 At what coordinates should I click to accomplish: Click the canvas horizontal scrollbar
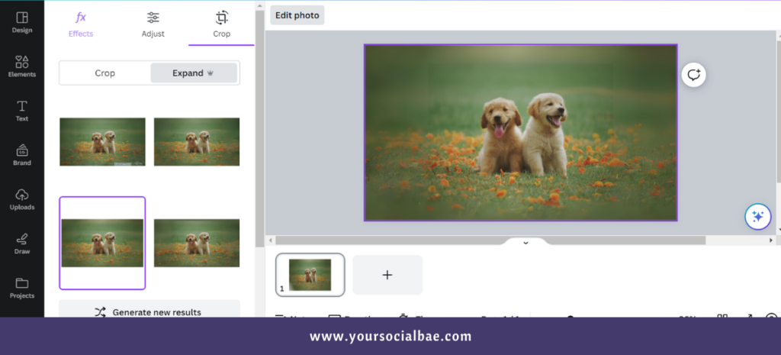click(x=490, y=240)
